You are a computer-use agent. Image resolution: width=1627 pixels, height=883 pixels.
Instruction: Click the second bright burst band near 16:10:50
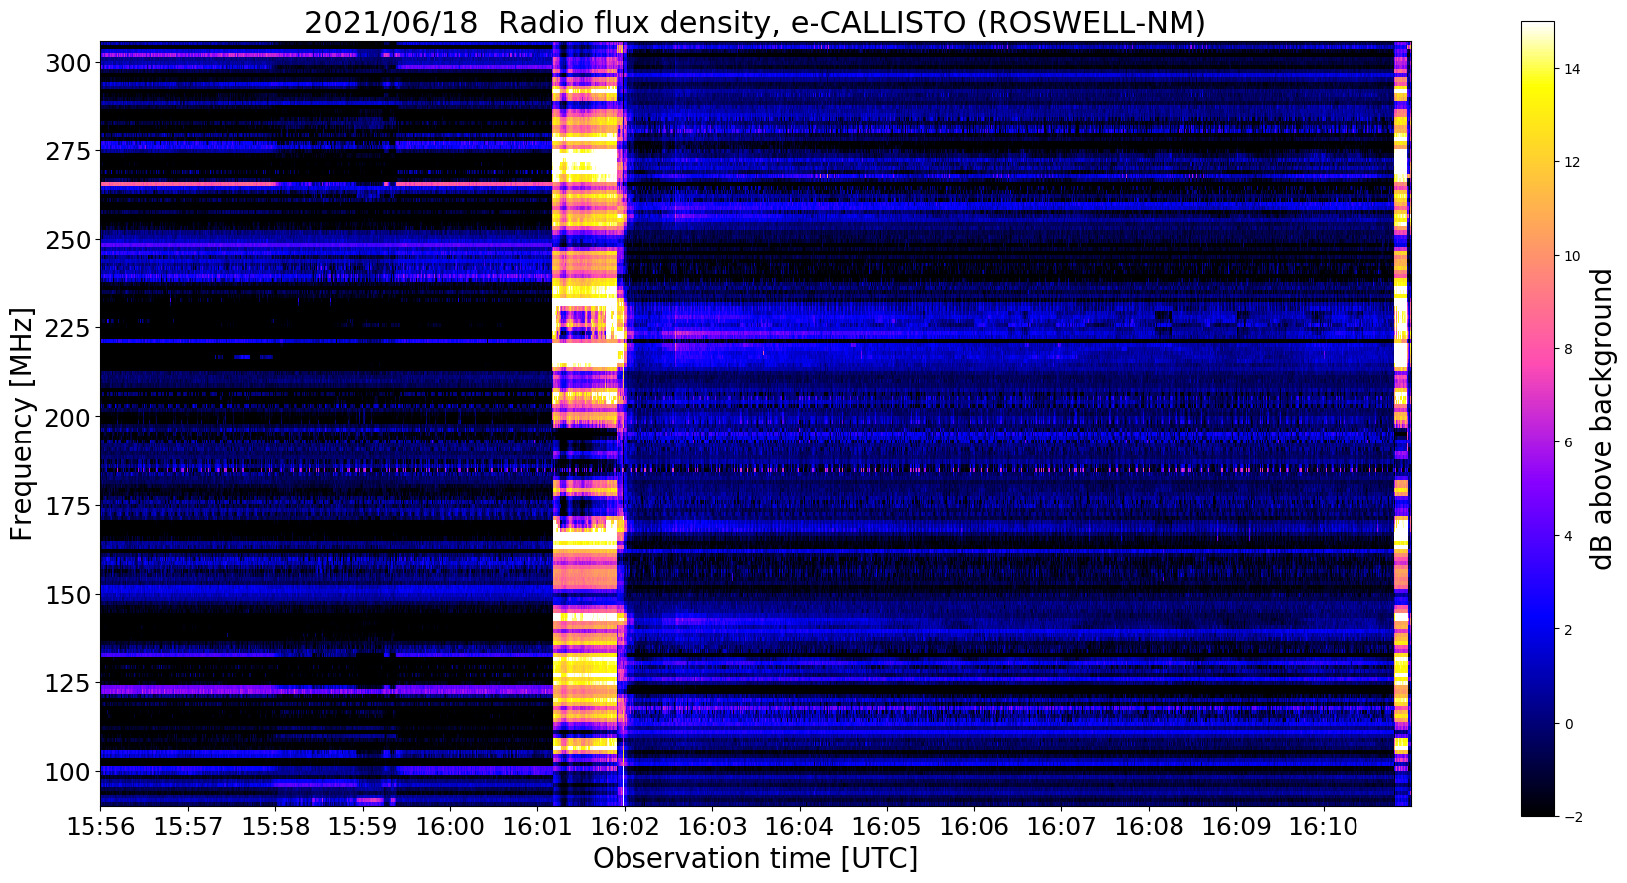1402,424
